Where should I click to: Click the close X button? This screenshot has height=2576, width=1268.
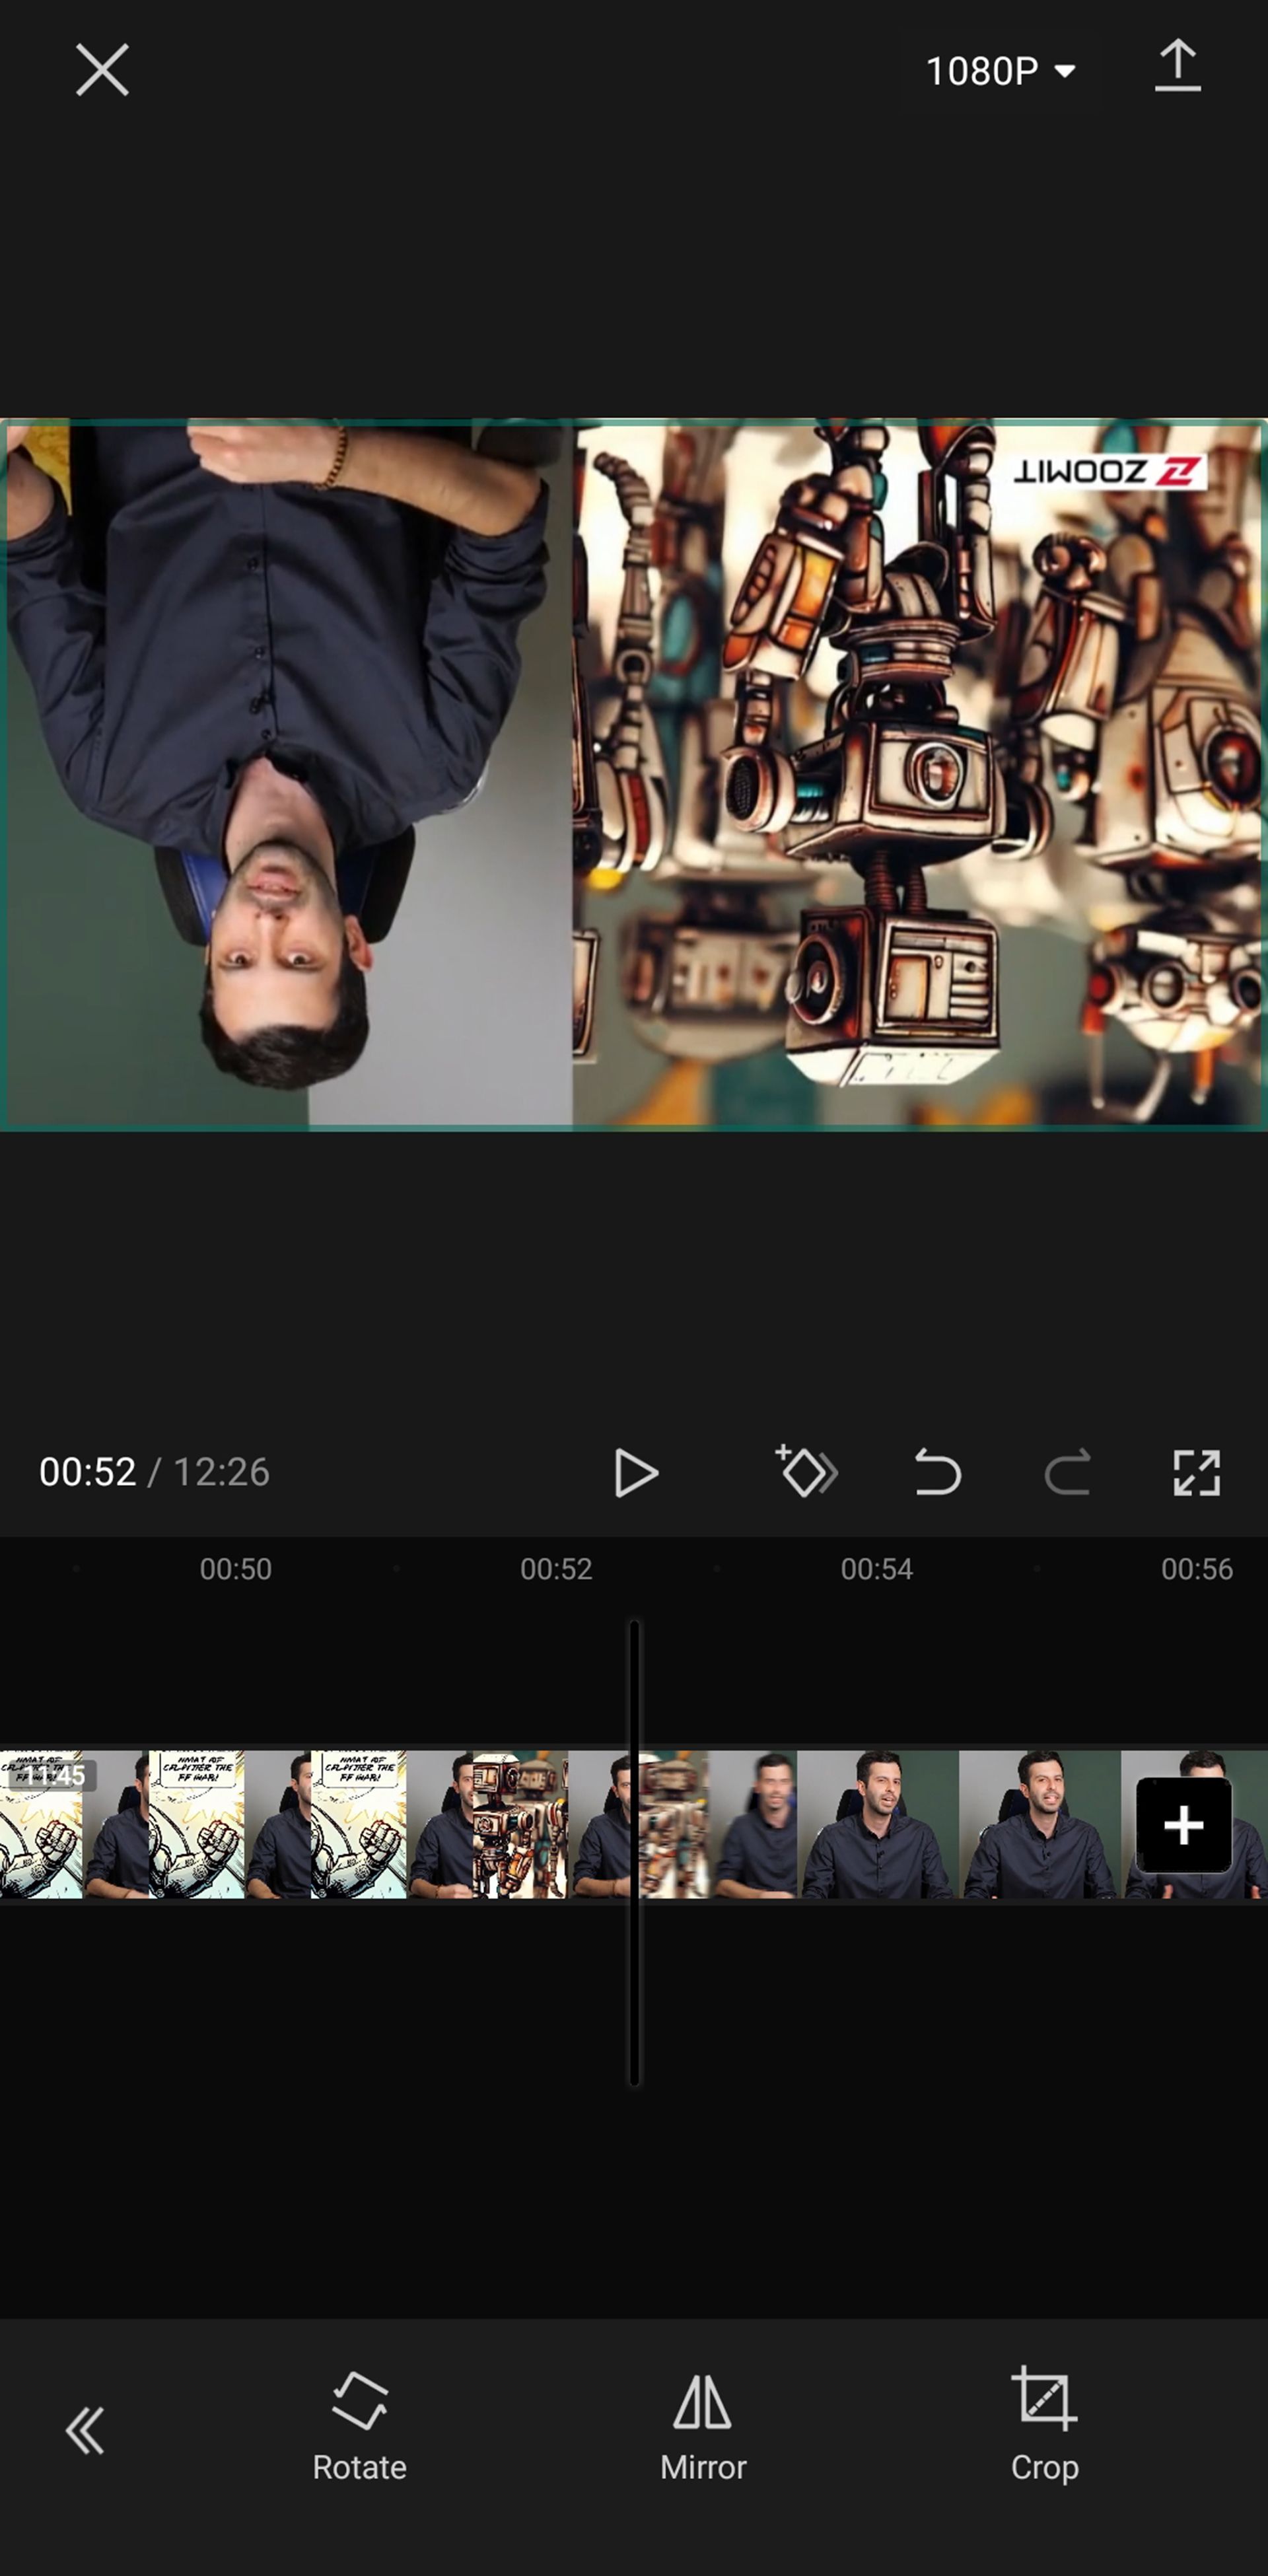(102, 69)
